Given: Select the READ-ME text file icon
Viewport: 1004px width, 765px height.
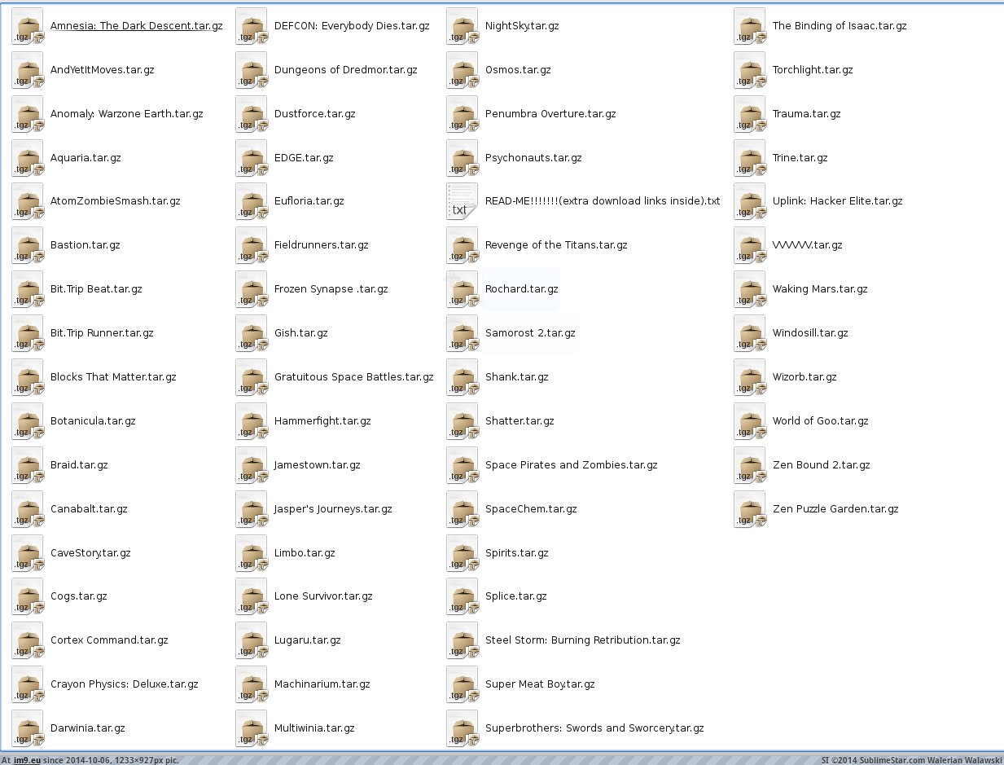Looking at the screenshot, I should [462, 201].
